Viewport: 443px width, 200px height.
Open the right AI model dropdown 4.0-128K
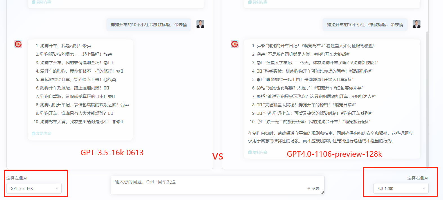[x=401, y=188]
